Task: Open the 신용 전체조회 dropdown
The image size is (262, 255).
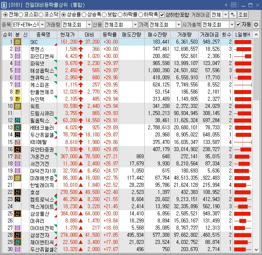Action: (135, 25)
